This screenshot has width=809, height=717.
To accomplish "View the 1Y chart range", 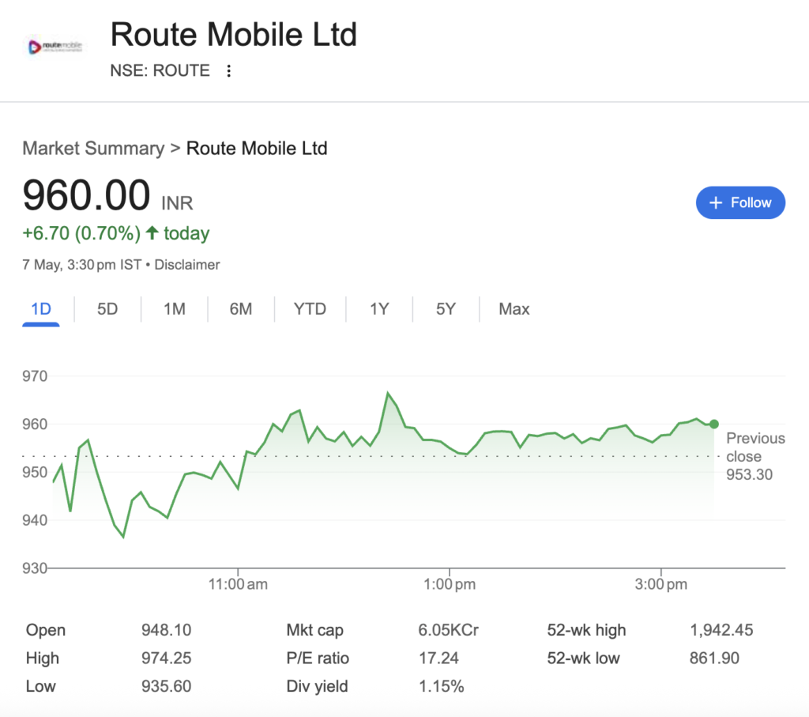I will 379,309.
